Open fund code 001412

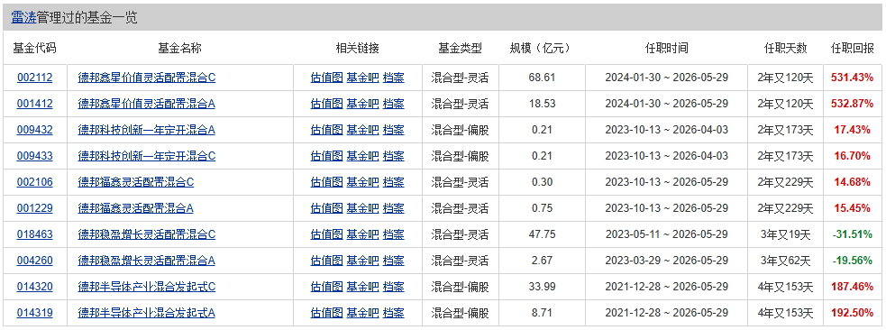(34, 104)
